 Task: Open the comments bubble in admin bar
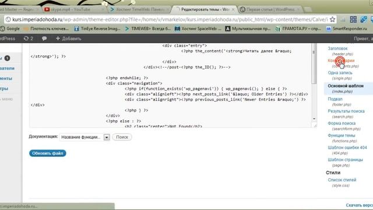(x=44, y=38)
